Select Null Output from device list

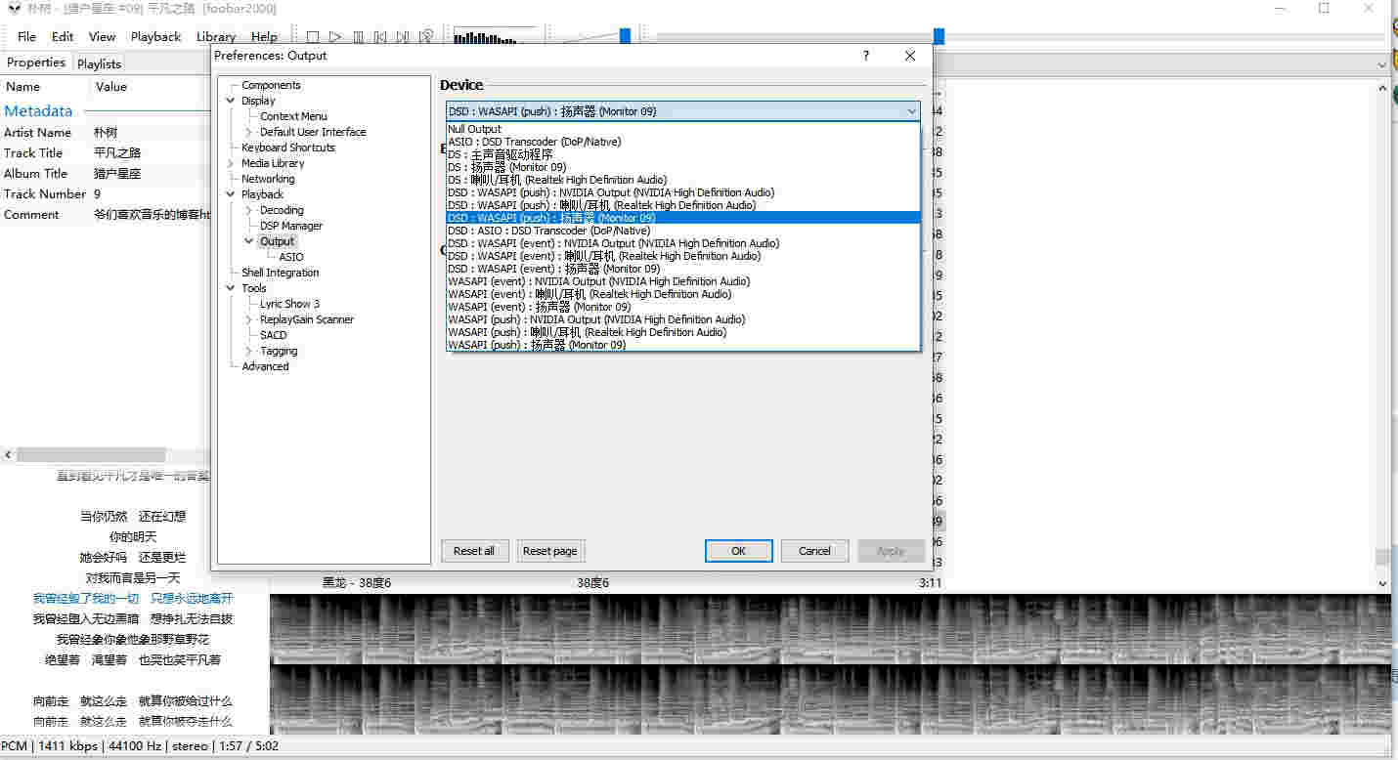[x=474, y=129]
